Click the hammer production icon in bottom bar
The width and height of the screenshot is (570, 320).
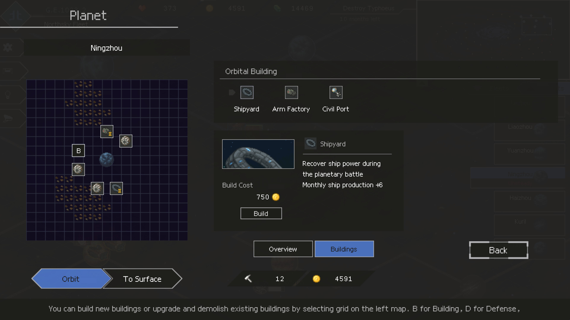pyautogui.click(x=248, y=279)
